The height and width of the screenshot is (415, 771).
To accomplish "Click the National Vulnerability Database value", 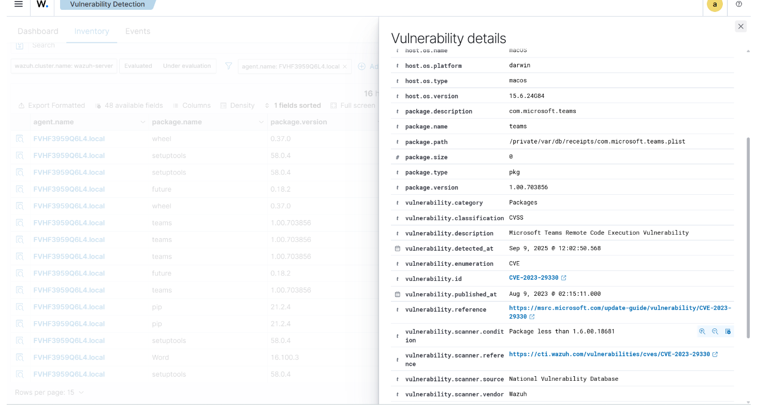I will click(x=564, y=379).
